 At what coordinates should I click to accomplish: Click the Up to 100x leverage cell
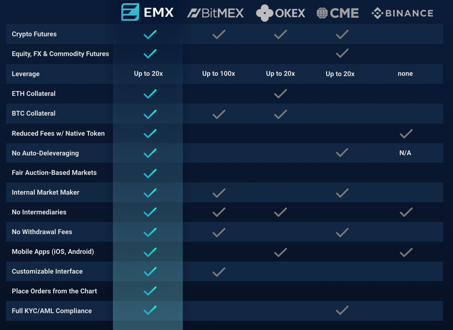(219, 74)
